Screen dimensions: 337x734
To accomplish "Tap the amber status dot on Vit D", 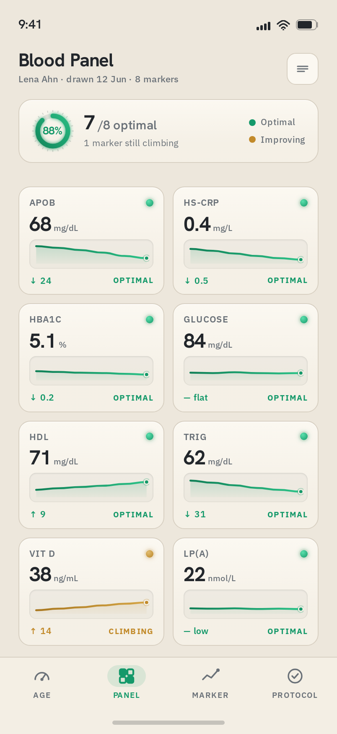I will click(x=150, y=554).
